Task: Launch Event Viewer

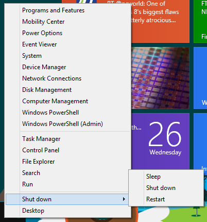Action: coord(40,44)
